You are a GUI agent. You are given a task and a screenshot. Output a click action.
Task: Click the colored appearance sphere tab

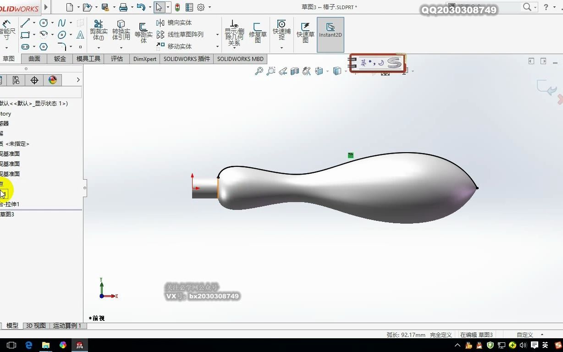[53, 80]
